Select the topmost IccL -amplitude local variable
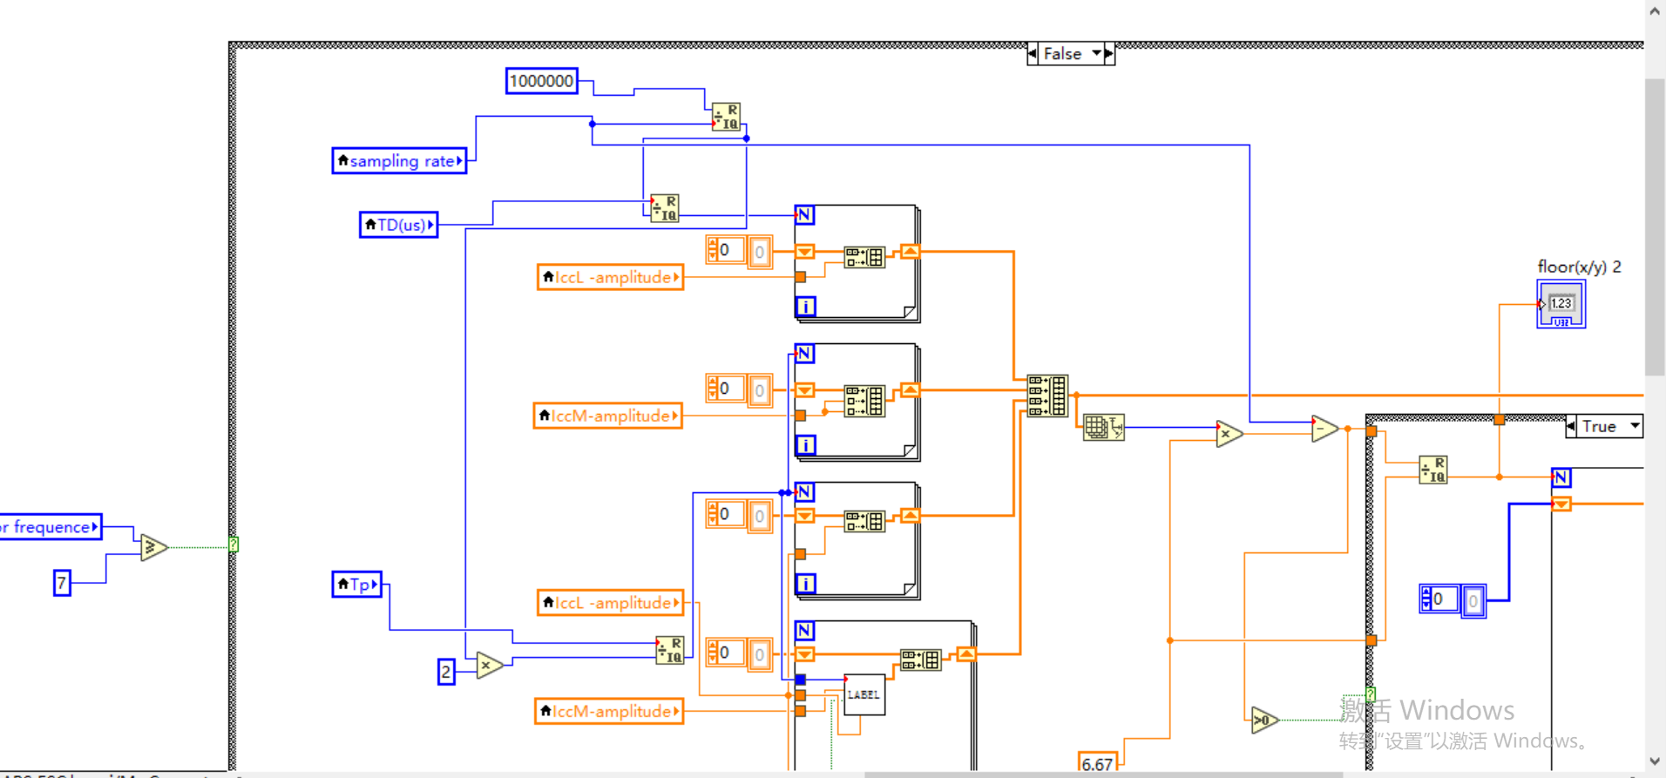Viewport: 1666px width, 778px height. tap(610, 277)
